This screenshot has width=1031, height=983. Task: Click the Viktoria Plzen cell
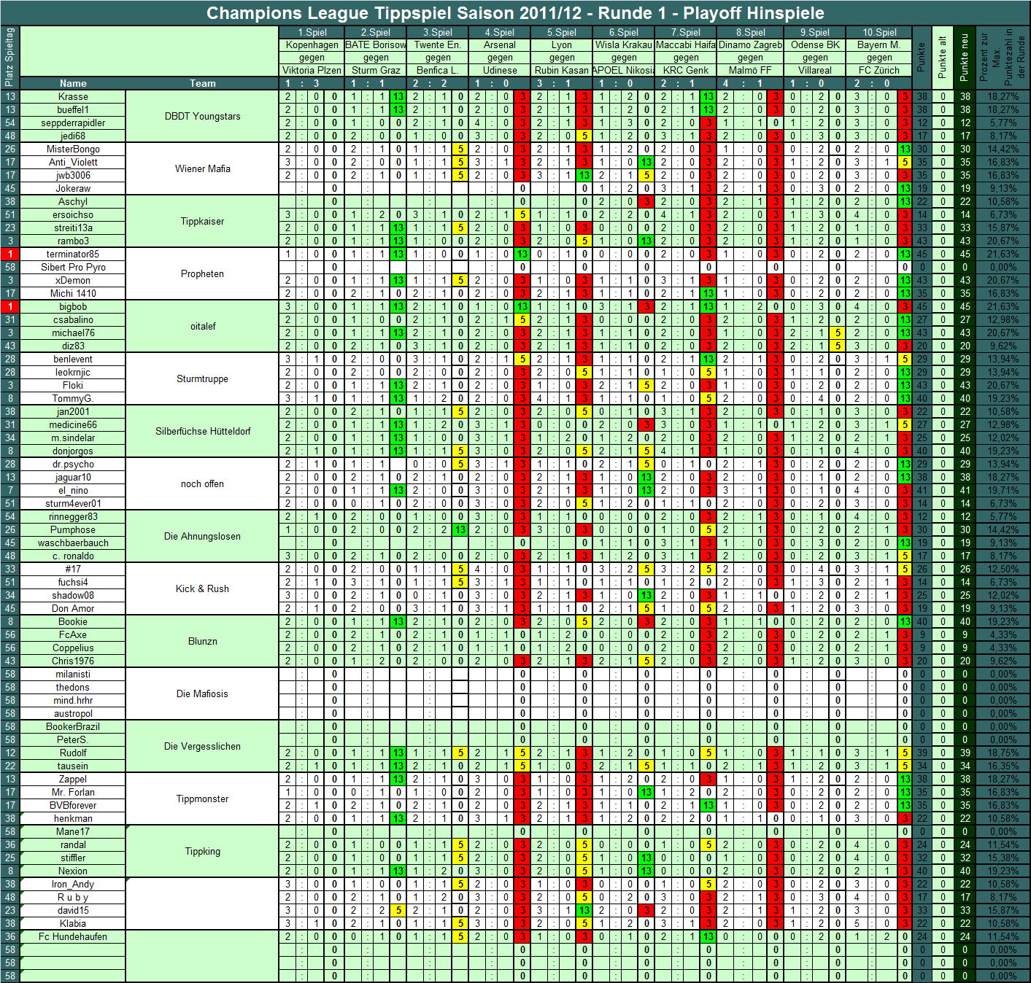[312, 70]
